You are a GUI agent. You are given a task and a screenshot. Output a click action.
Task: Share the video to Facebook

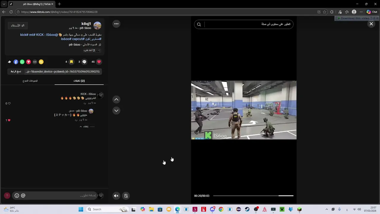coord(16,62)
